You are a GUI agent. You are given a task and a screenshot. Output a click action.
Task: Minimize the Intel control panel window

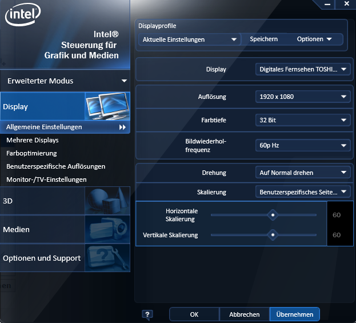327,5
